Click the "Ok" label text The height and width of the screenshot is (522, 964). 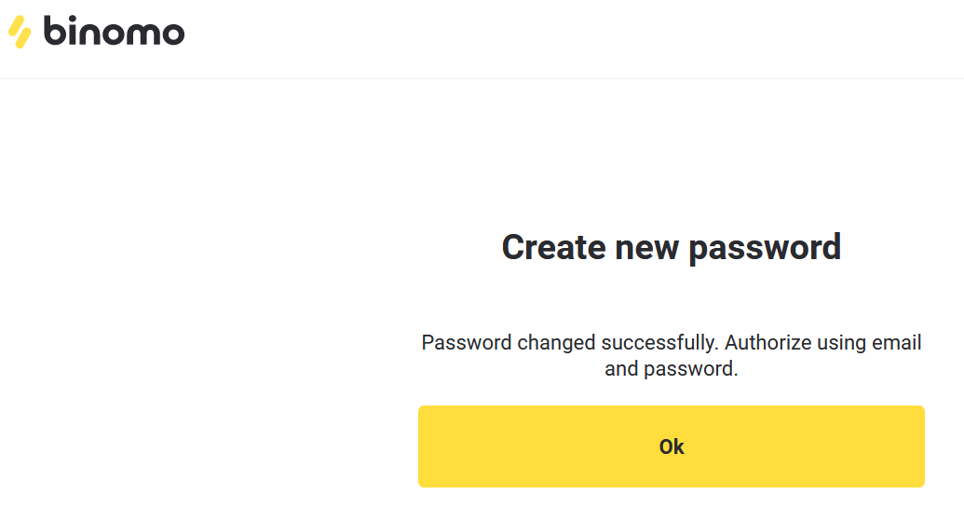coord(671,446)
